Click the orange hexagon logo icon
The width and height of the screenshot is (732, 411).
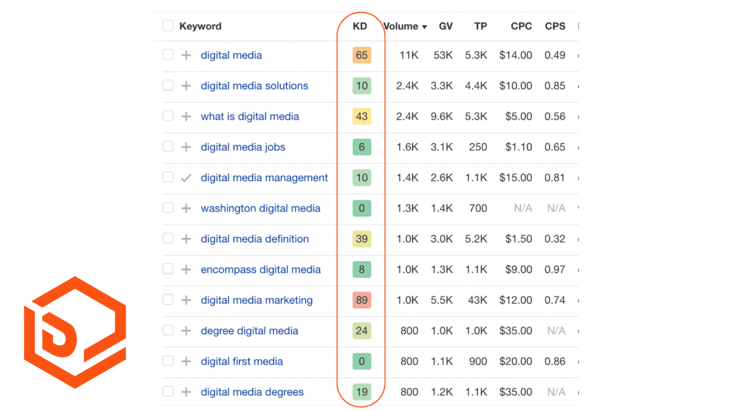[x=74, y=326]
